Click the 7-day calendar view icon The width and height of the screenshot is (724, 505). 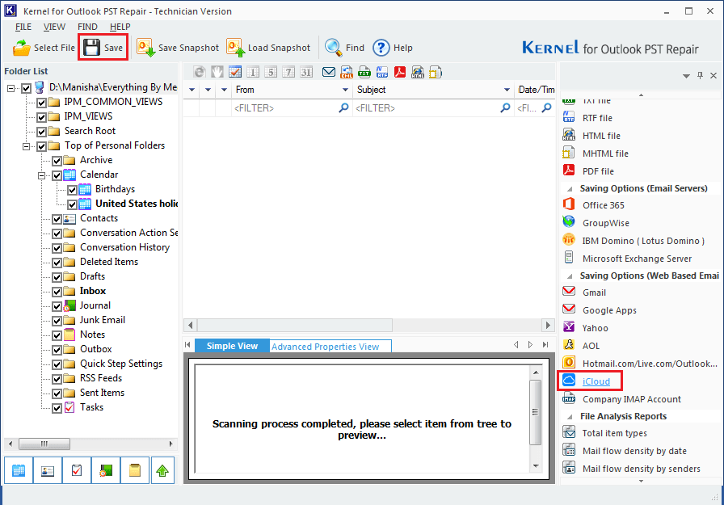coord(288,72)
